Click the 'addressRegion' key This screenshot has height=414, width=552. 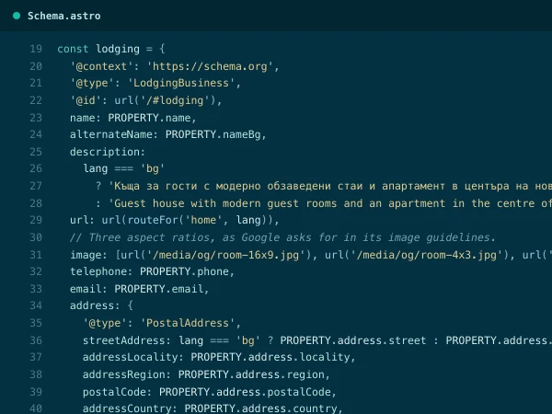124,374
